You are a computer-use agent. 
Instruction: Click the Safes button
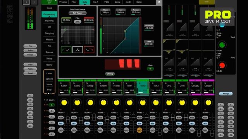click(30, 51)
